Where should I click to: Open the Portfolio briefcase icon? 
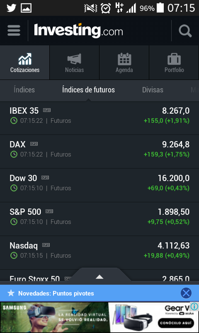point(174,59)
